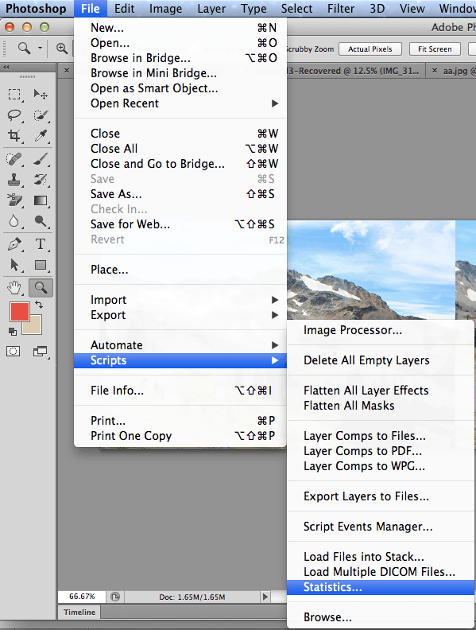Choose Save for Web...

point(180,224)
